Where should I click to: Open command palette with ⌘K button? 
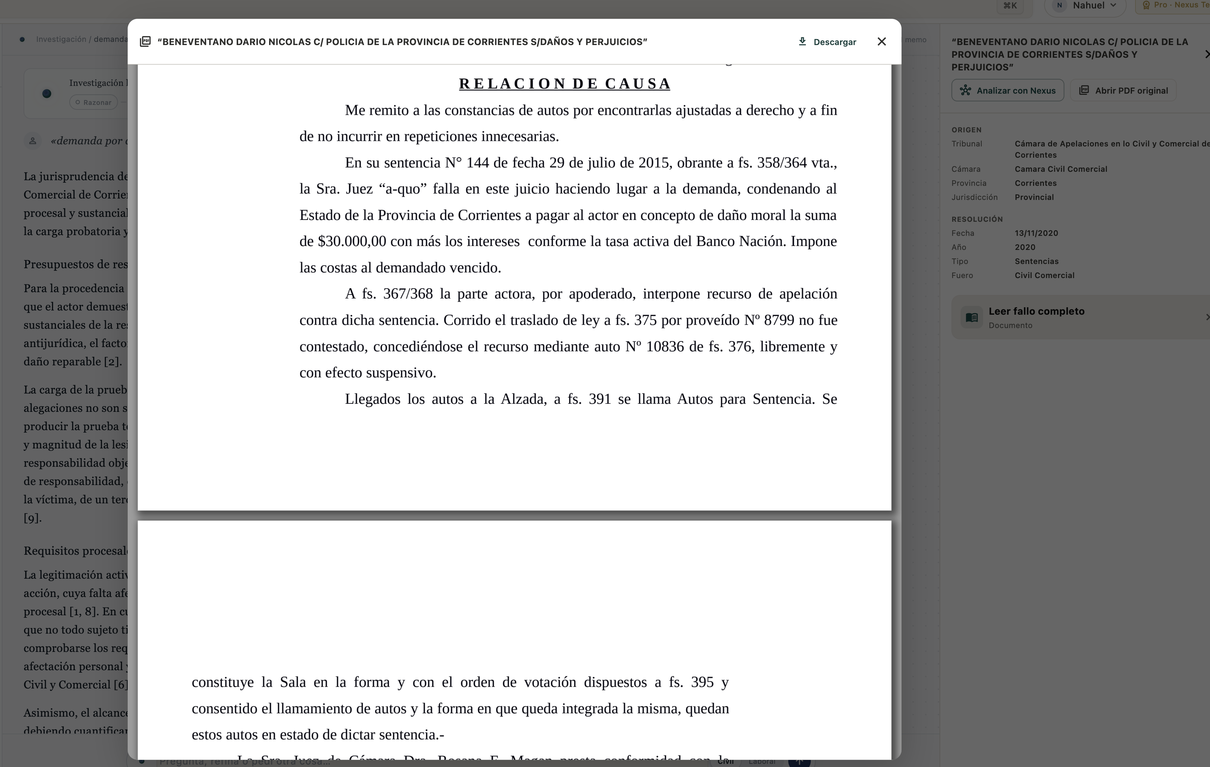1010,6
